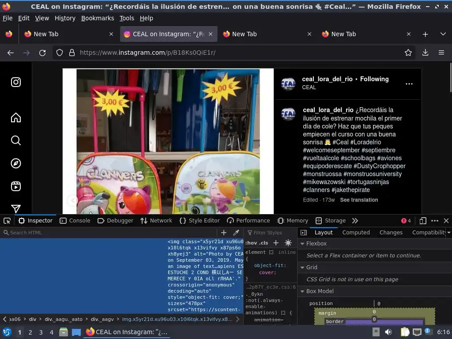Click the post photo of backpacks
The image size is (452, 339).
coord(168,141)
